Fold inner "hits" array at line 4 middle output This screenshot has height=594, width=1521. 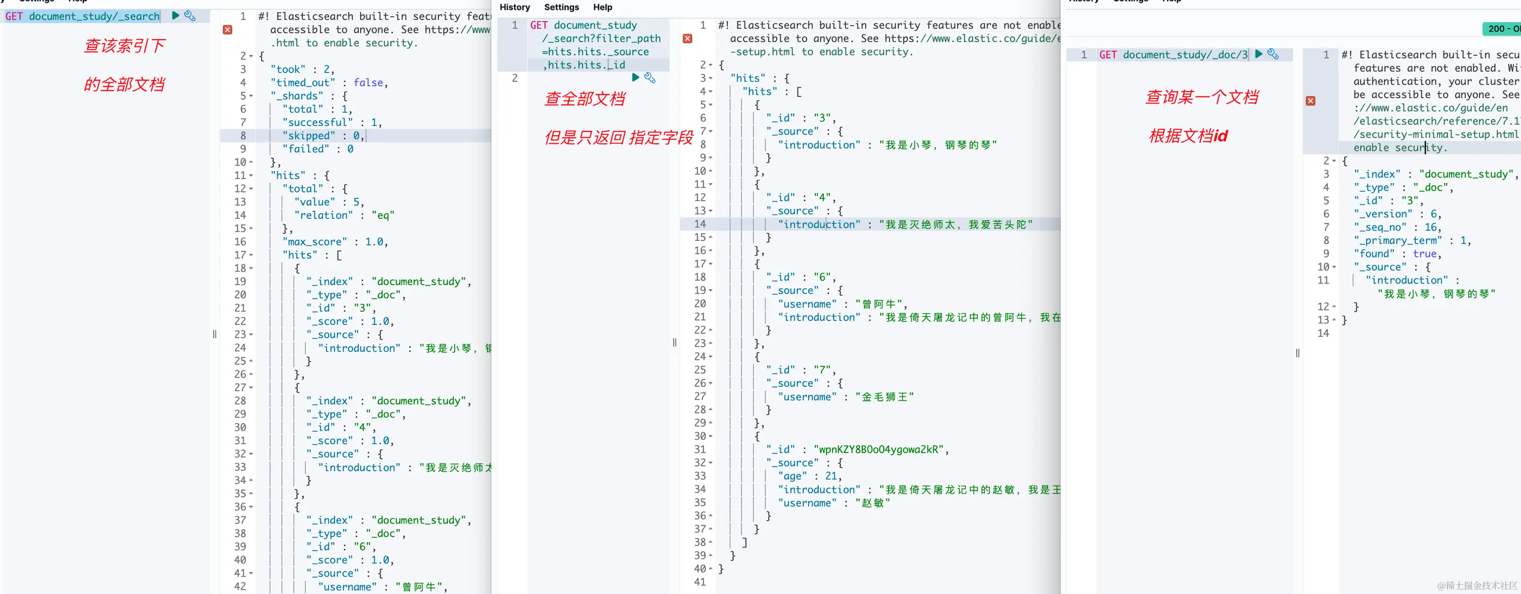710,92
